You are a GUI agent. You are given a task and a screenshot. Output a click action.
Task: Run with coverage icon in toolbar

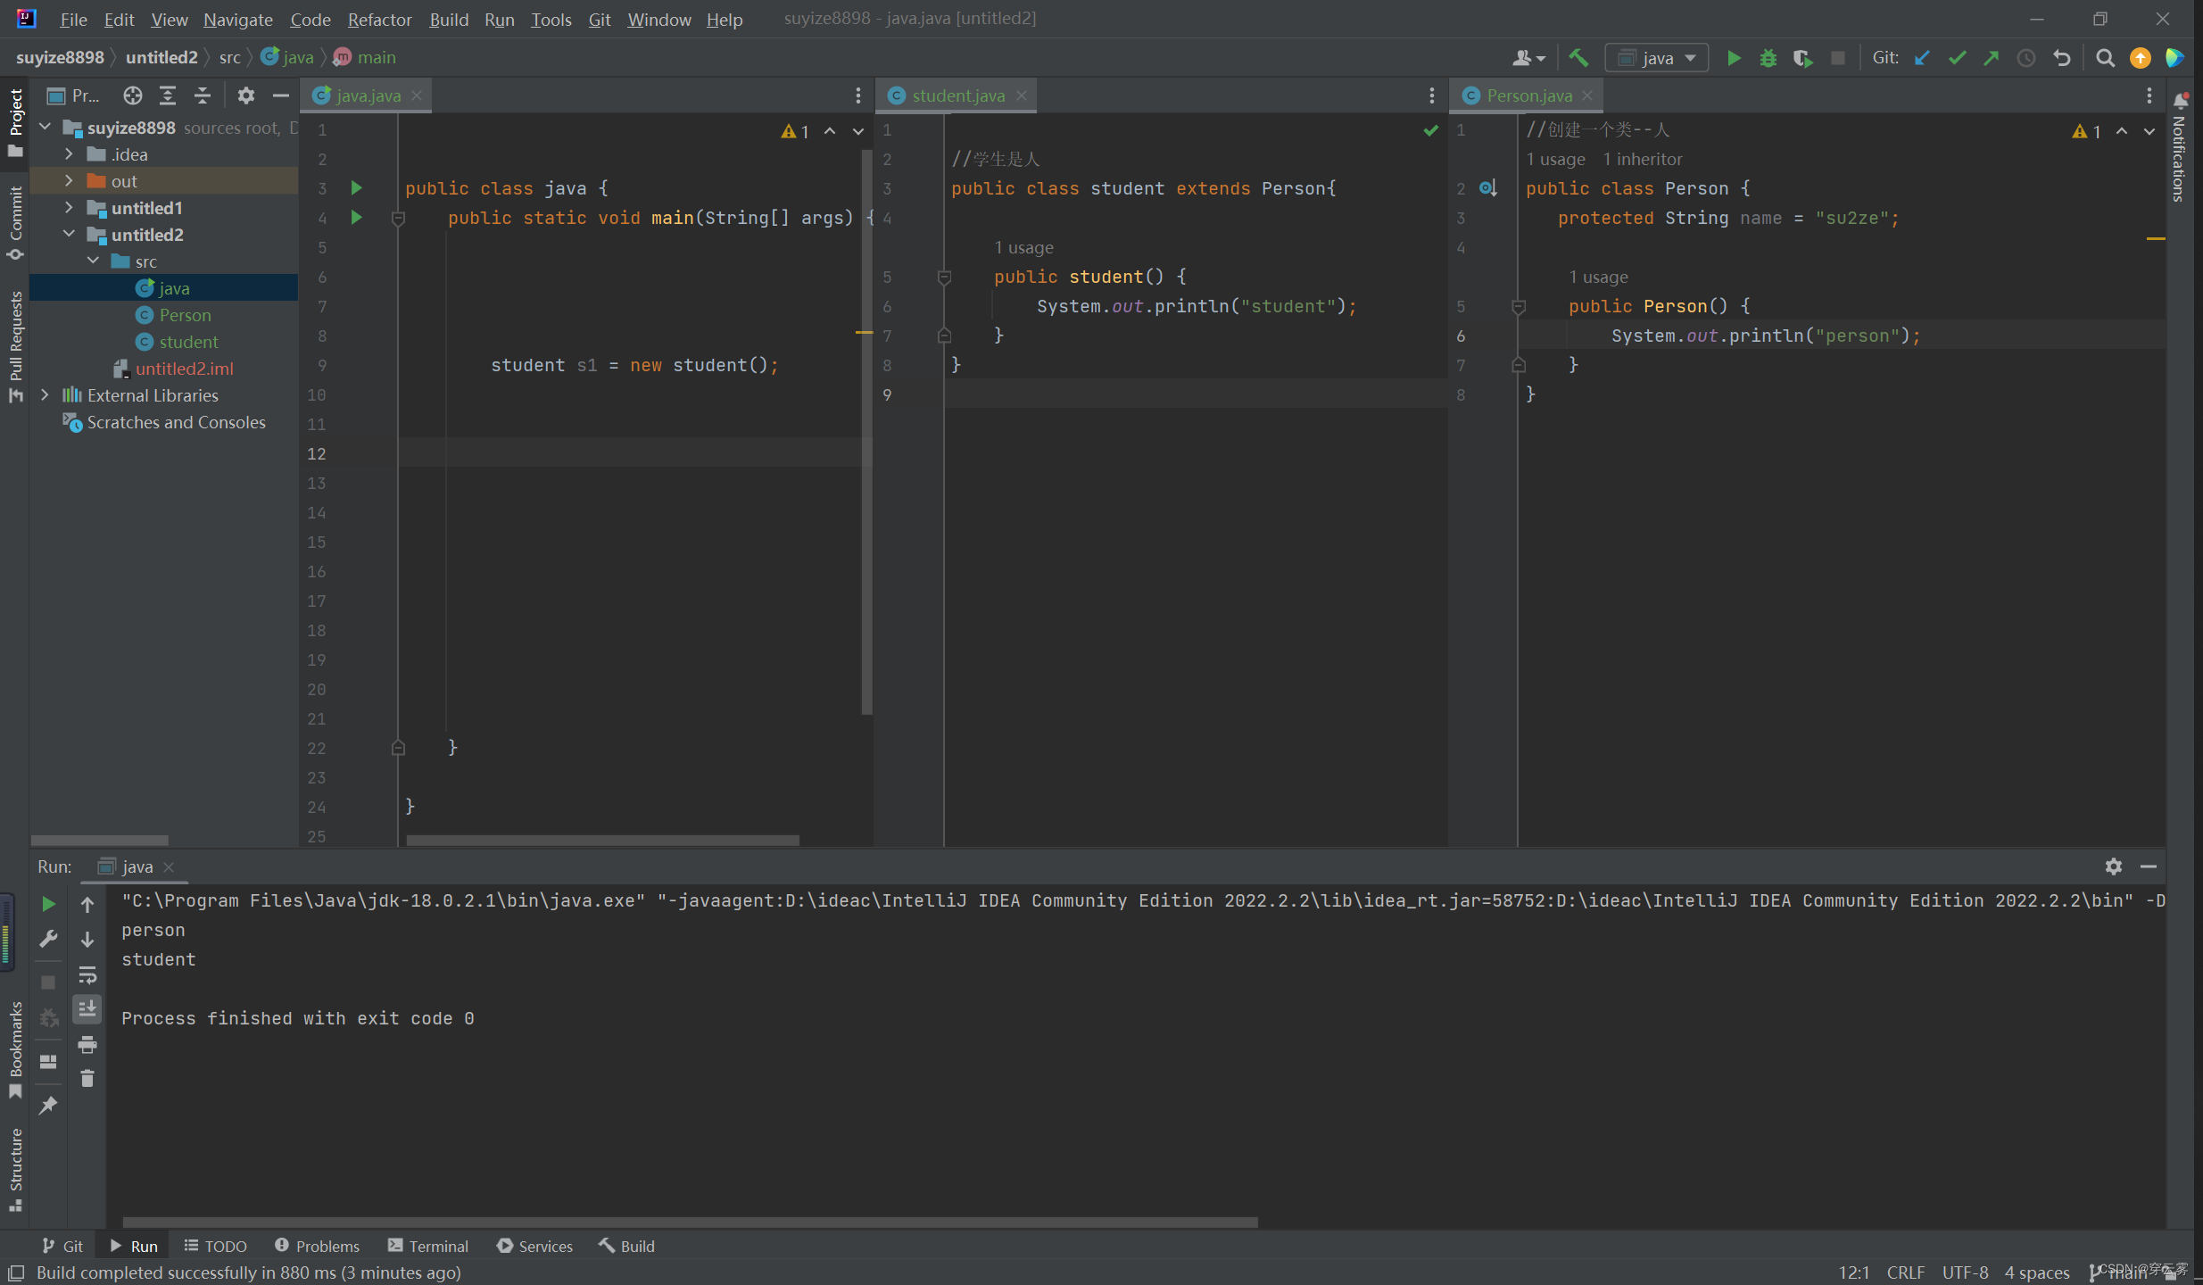1802,58
